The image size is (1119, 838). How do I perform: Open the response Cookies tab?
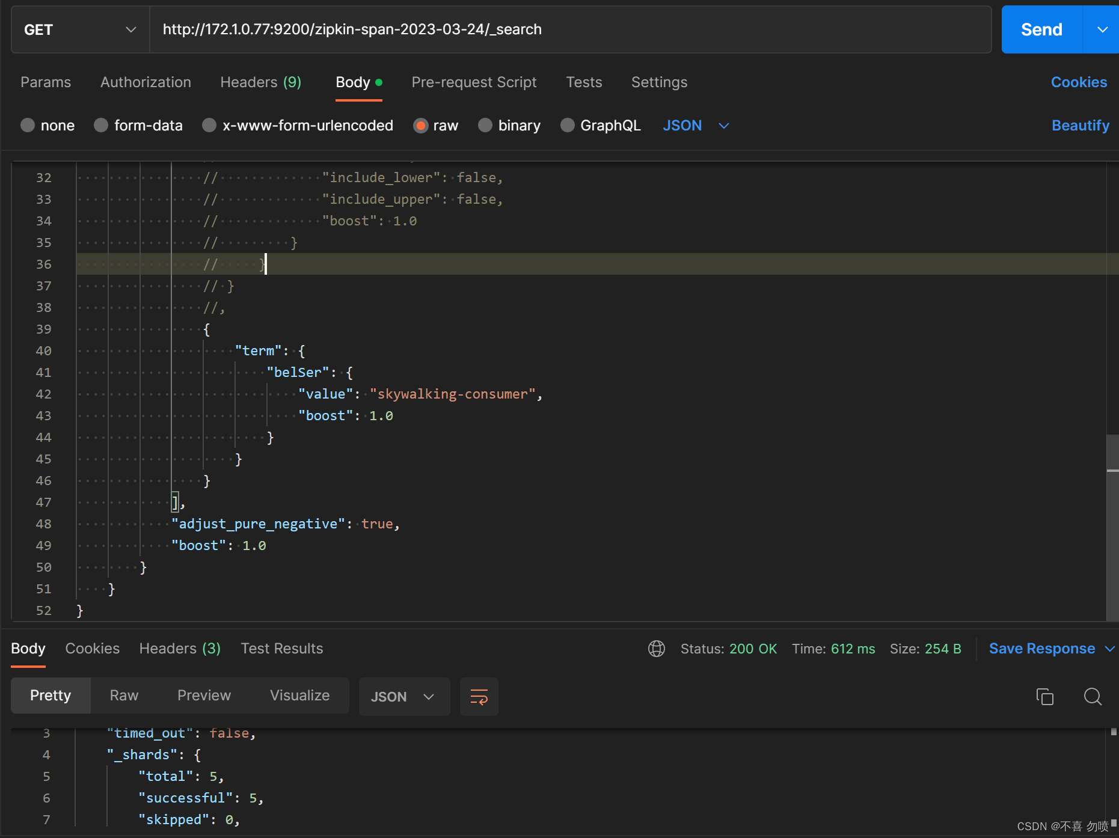click(93, 649)
